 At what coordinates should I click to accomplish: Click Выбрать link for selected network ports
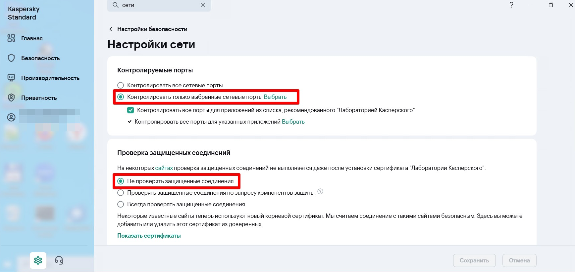(x=275, y=97)
